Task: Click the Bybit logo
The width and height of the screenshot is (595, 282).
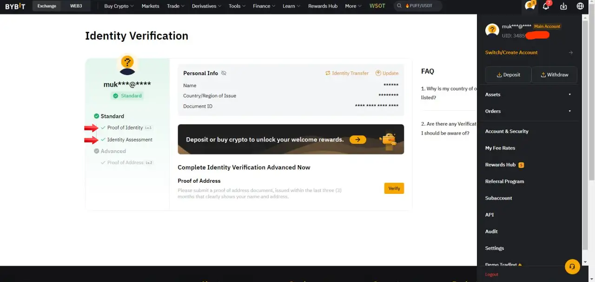Action: [15, 6]
